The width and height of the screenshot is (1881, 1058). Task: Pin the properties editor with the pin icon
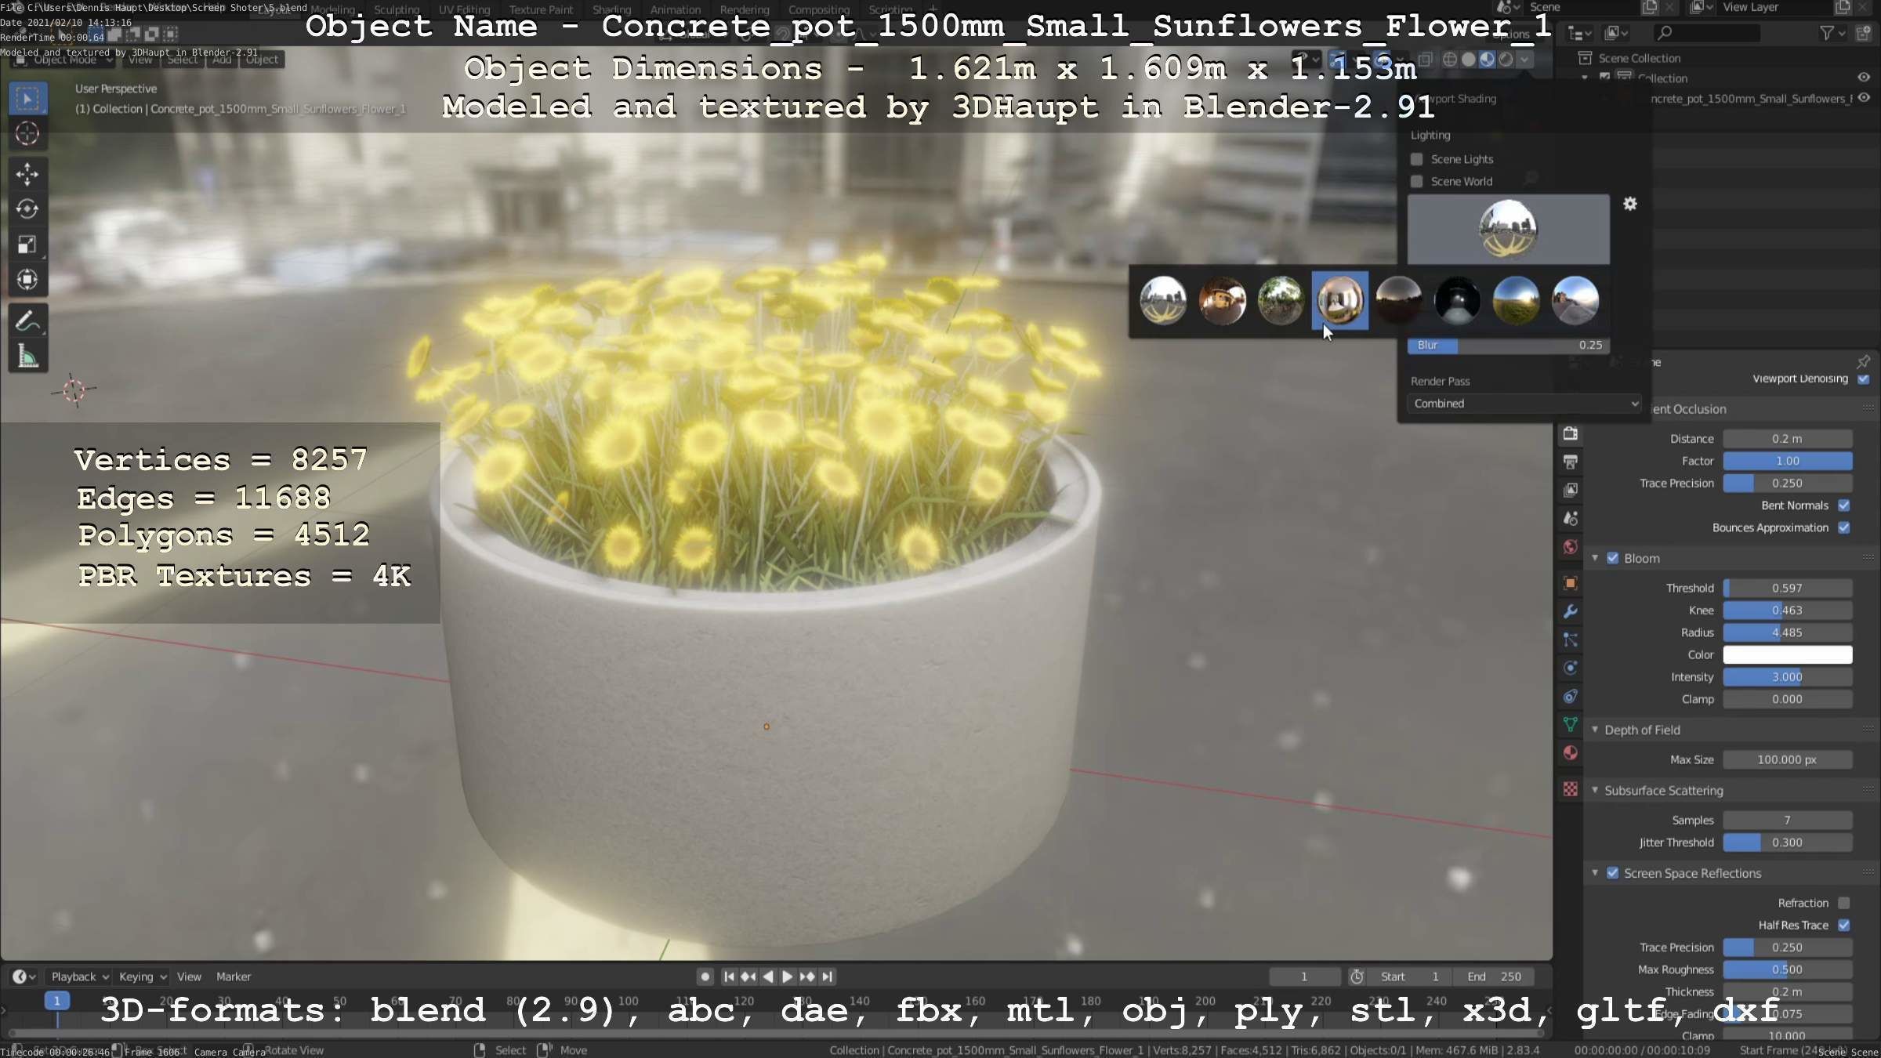pyautogui.click(x=1863, y=361)
